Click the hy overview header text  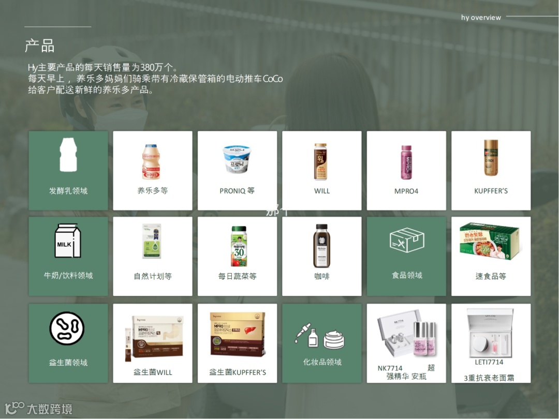pyautogui.click(x=481, y=18)
